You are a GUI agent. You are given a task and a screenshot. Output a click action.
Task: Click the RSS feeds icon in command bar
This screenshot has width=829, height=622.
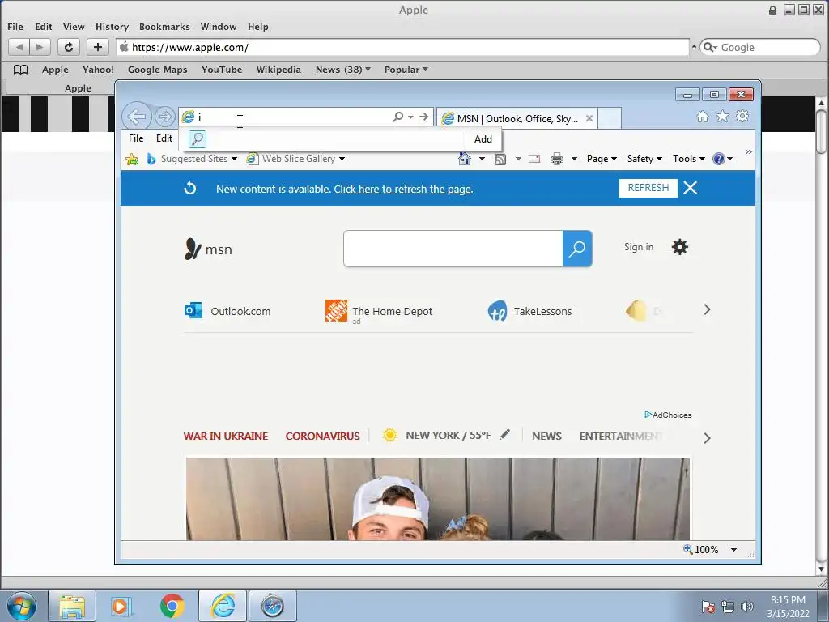500,159
